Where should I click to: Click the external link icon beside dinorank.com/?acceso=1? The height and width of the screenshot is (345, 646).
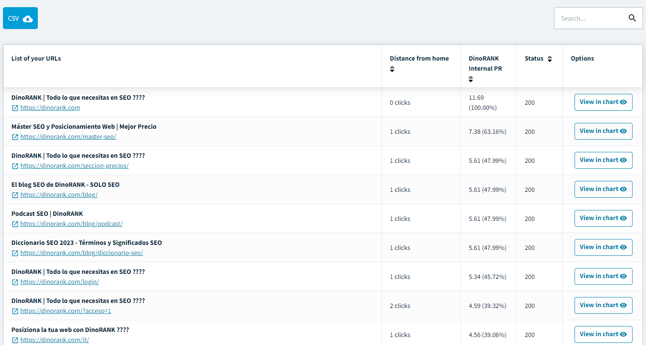(15, 311)
